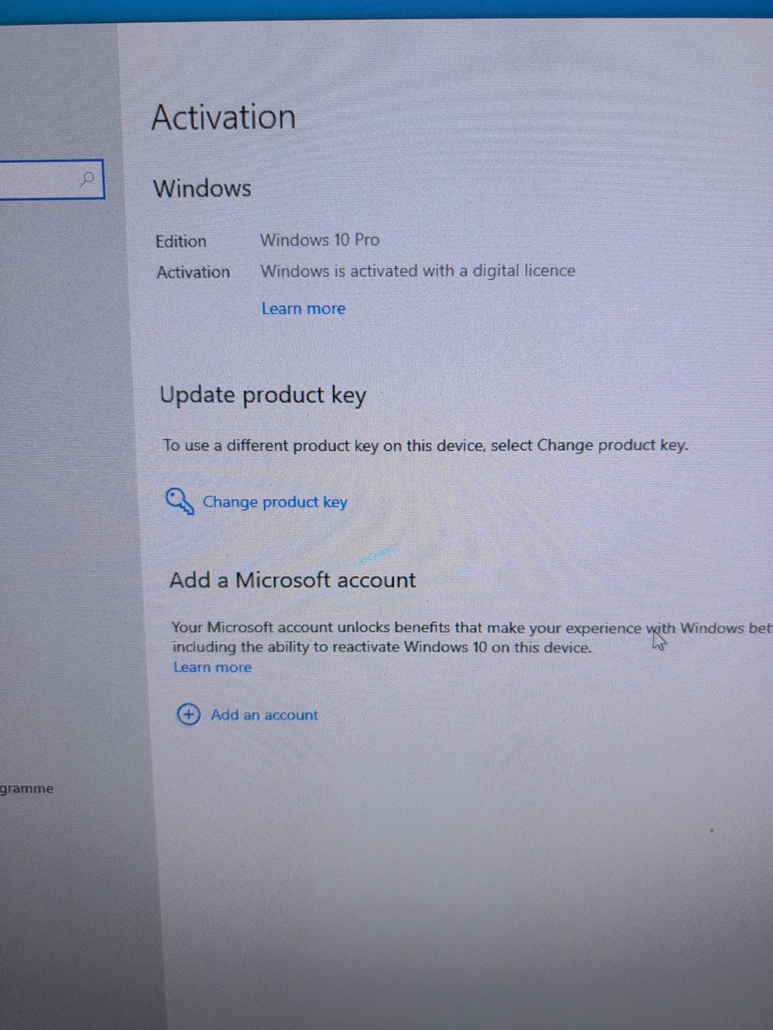Click the key icon beside Change product key

(179, 501)
